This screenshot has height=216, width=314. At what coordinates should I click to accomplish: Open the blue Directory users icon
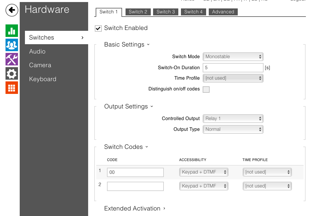tap(12, 45)
